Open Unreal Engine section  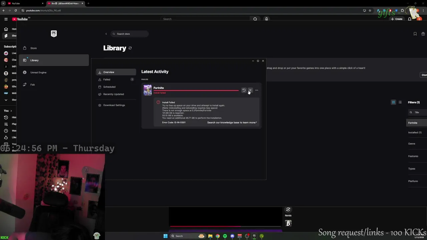(38, 72)
